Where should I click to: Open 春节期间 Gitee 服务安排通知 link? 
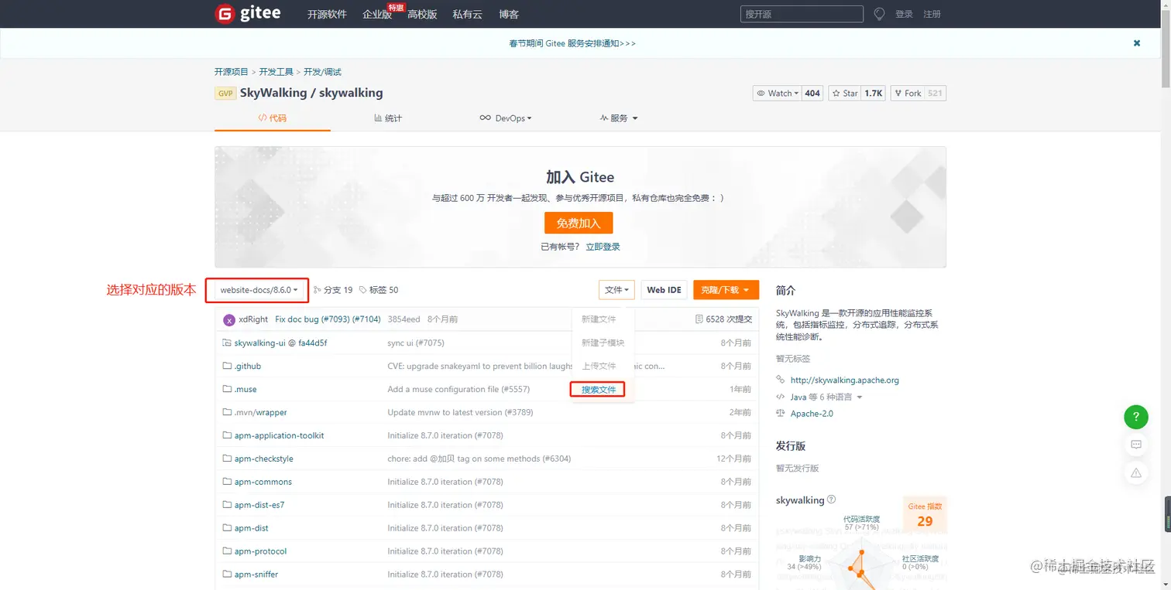(572, 43)
